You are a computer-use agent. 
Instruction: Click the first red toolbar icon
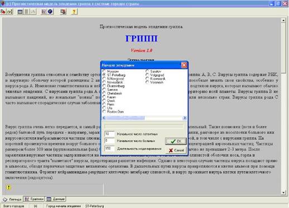pyautogui.click(x=3, y=12)
